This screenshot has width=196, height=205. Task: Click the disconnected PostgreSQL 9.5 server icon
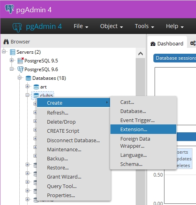21,60
